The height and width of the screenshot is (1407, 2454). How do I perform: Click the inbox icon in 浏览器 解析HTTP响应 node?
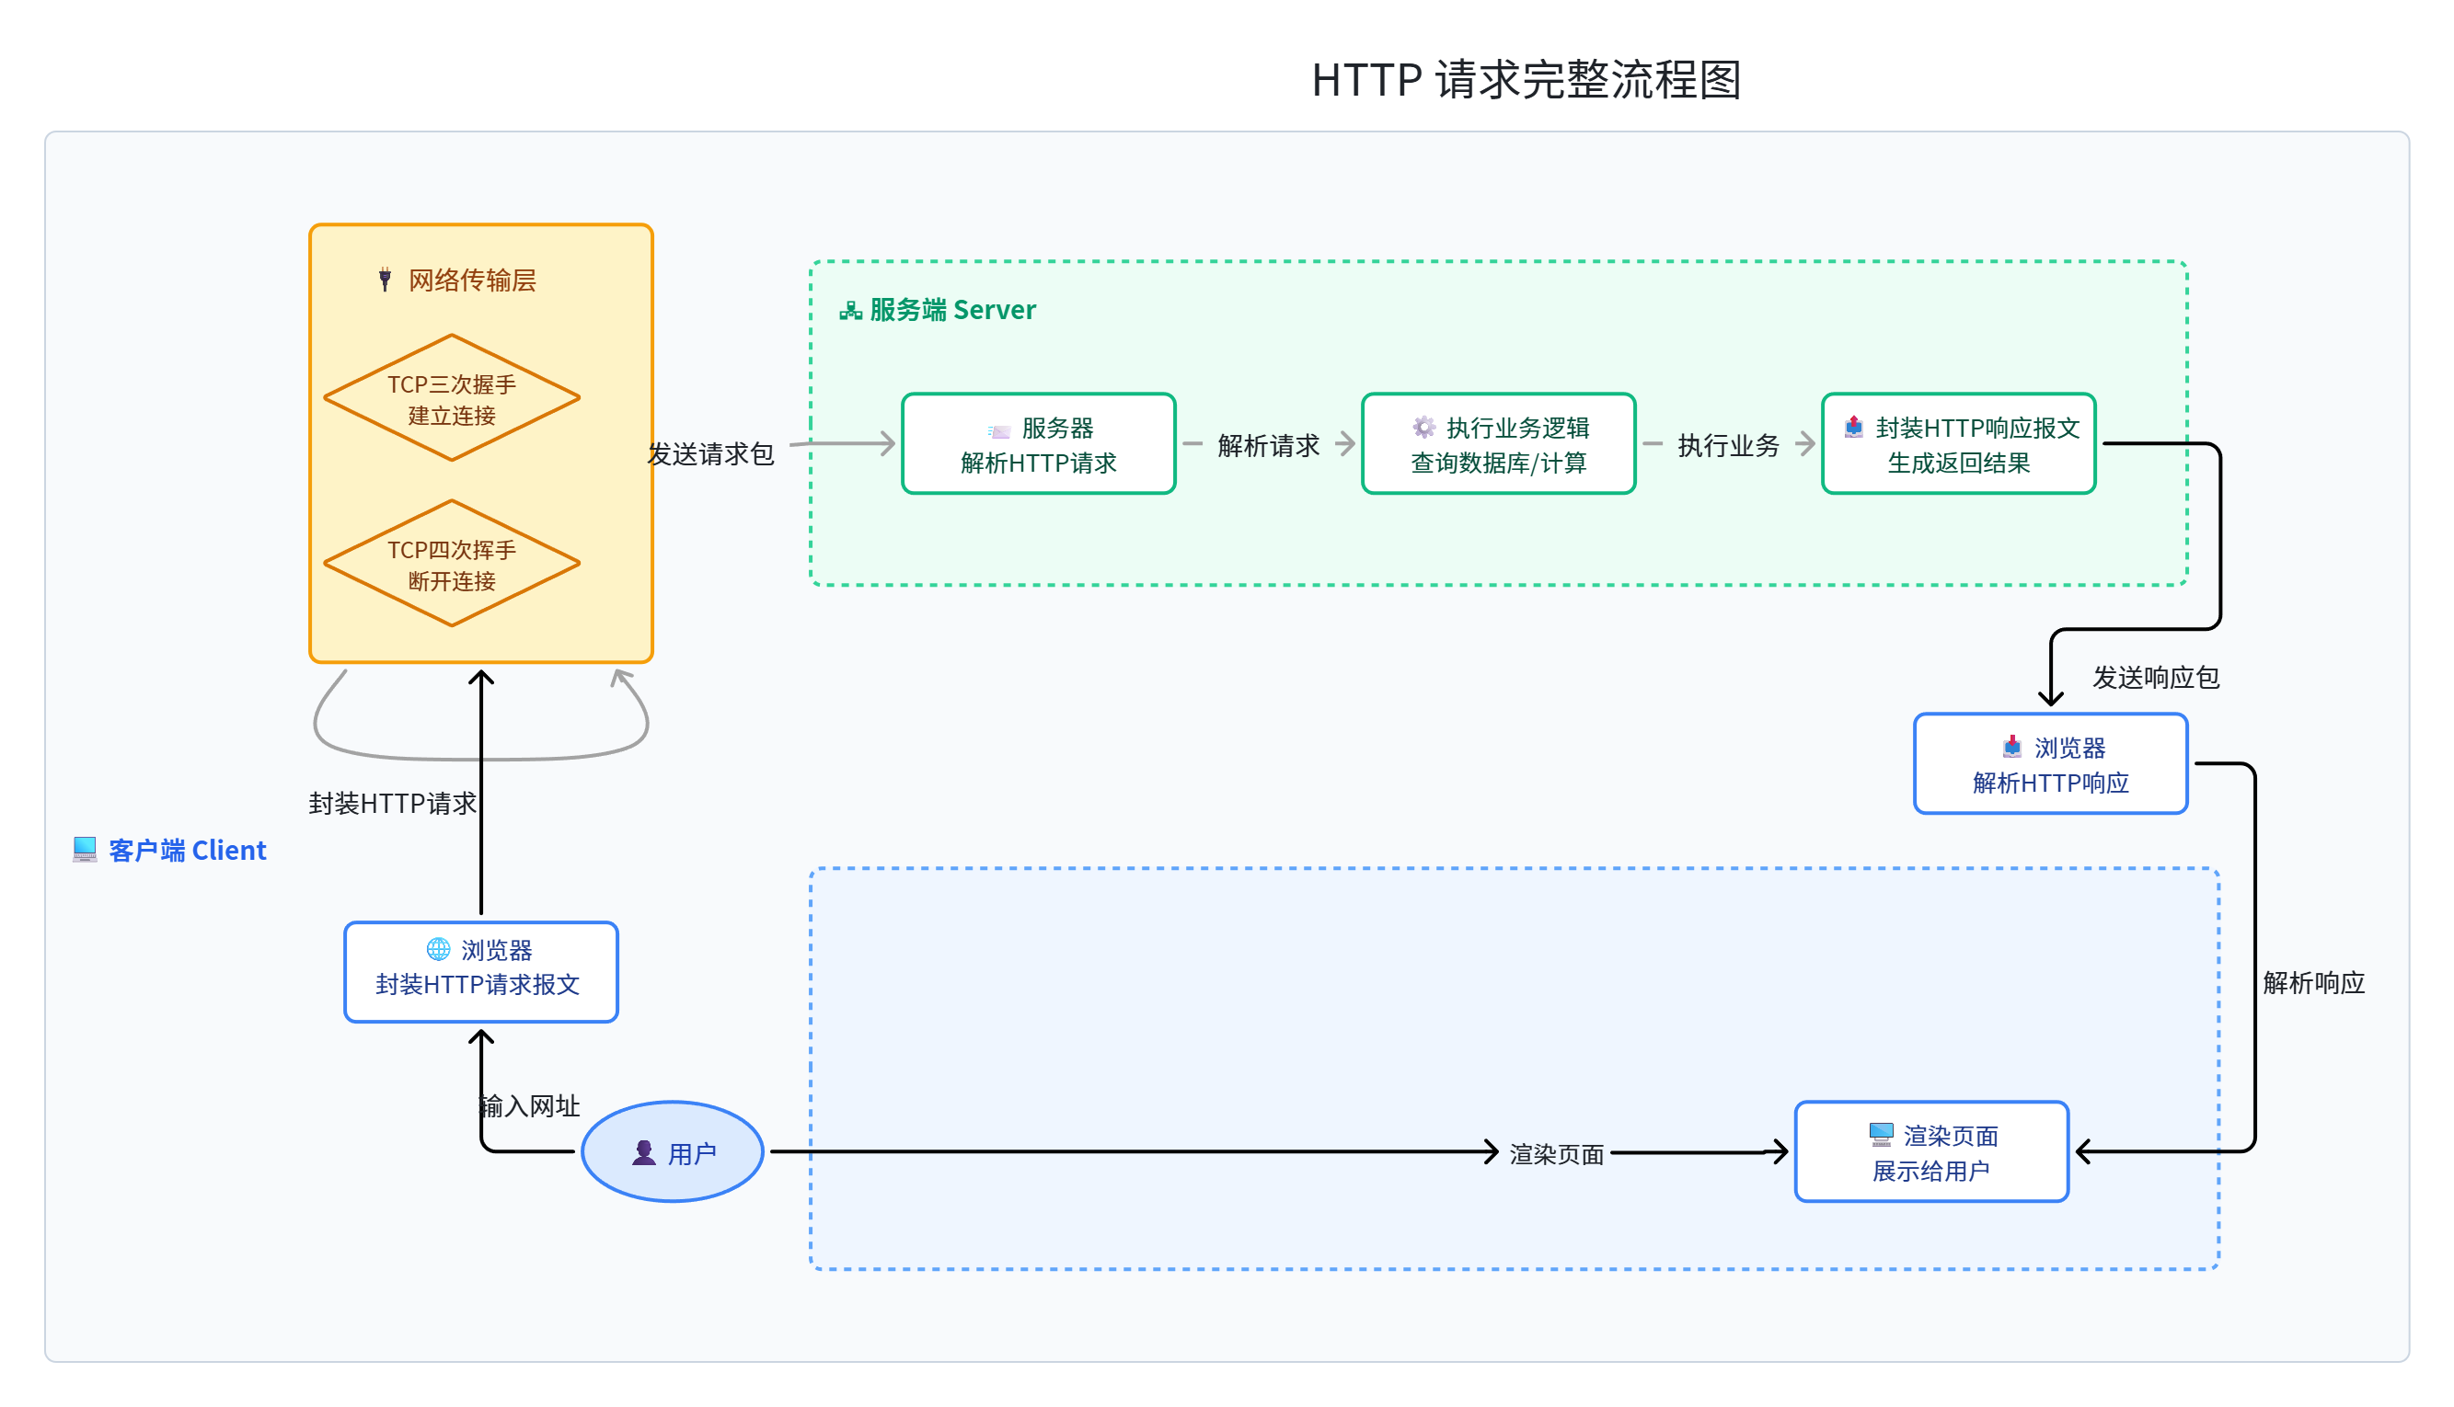(x=2011, y=747)
